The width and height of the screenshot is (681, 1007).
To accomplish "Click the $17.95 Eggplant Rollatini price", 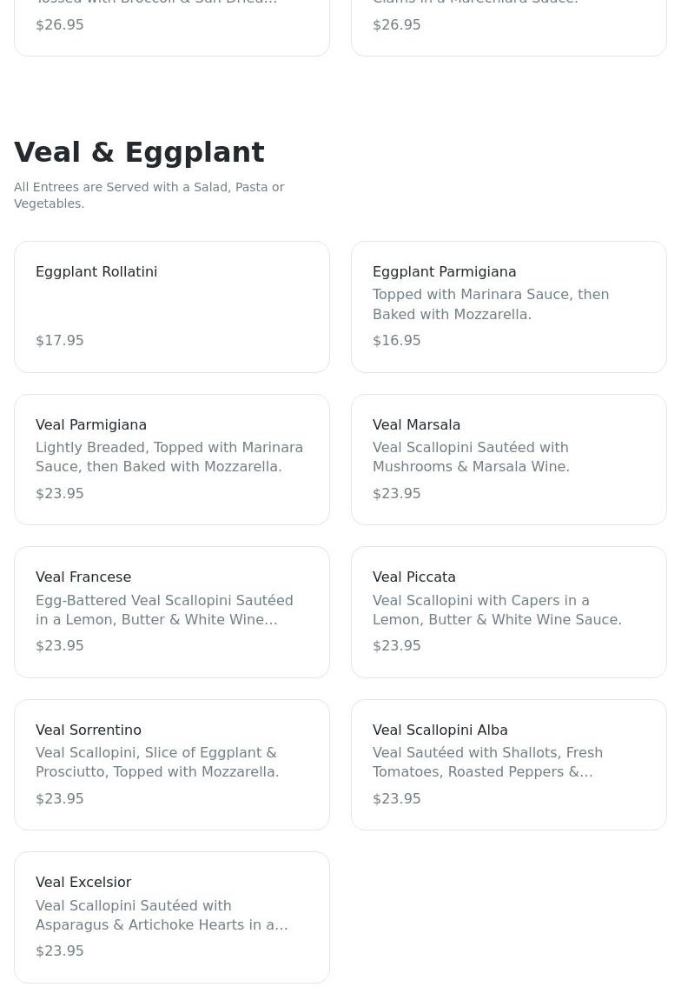I will (60, 341).
